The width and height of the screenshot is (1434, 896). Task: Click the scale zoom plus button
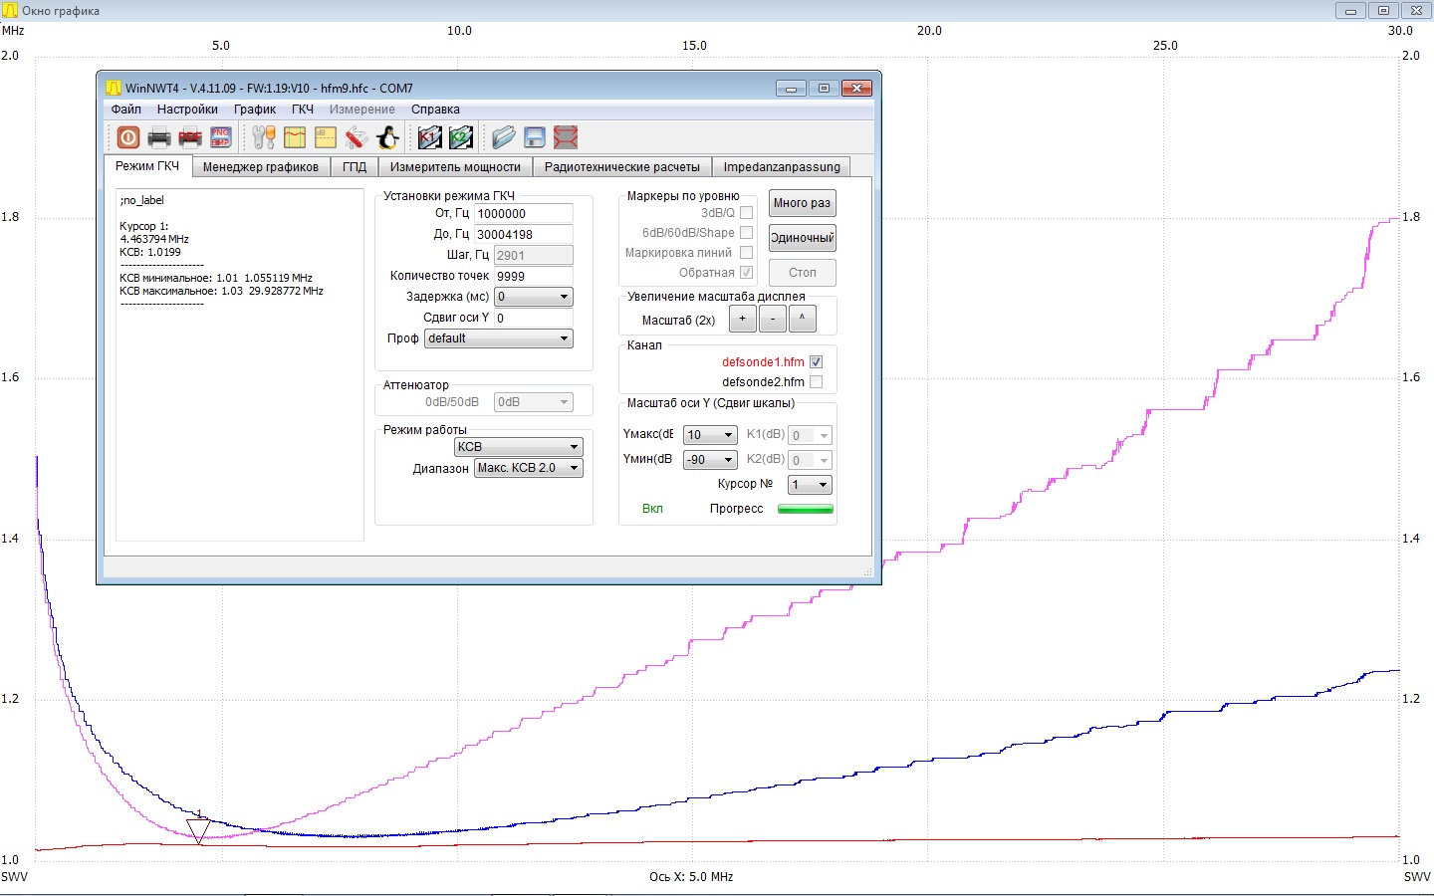[742, 319]
